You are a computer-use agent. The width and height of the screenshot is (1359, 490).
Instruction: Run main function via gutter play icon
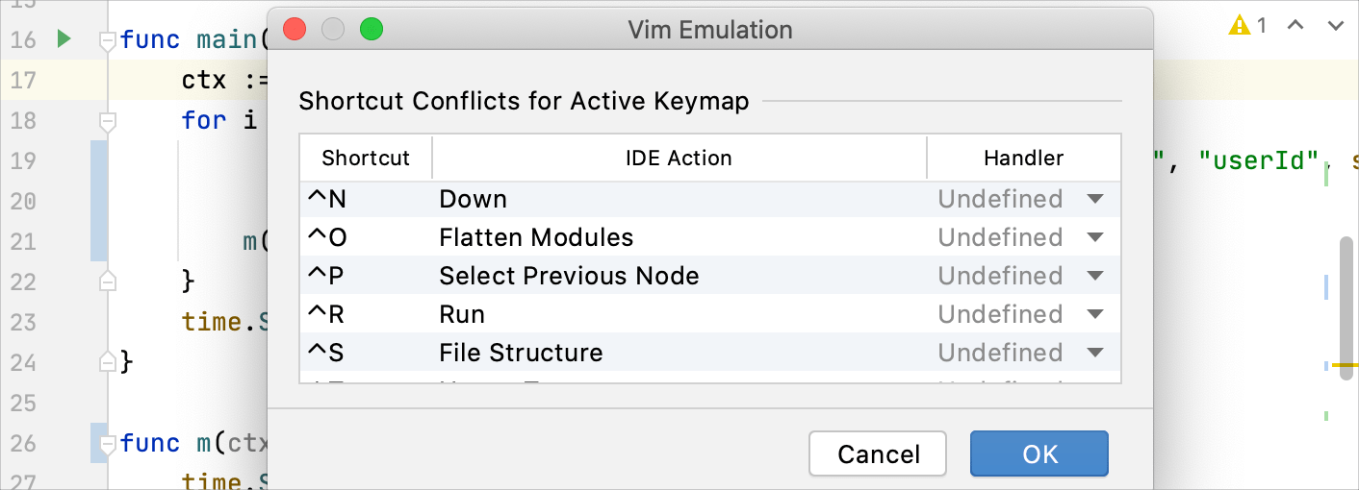[64, 39]
